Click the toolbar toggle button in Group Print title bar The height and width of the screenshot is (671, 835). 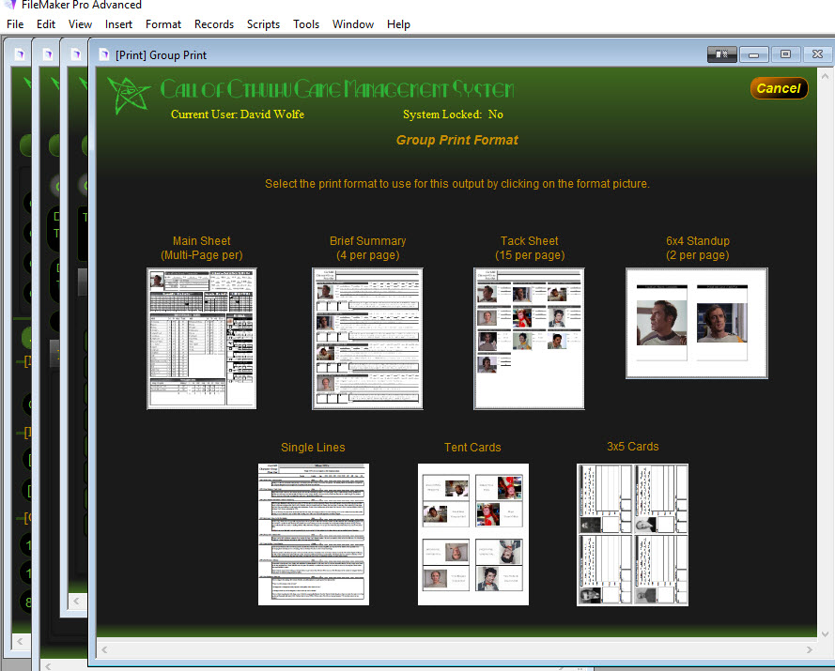click(721, 54)
